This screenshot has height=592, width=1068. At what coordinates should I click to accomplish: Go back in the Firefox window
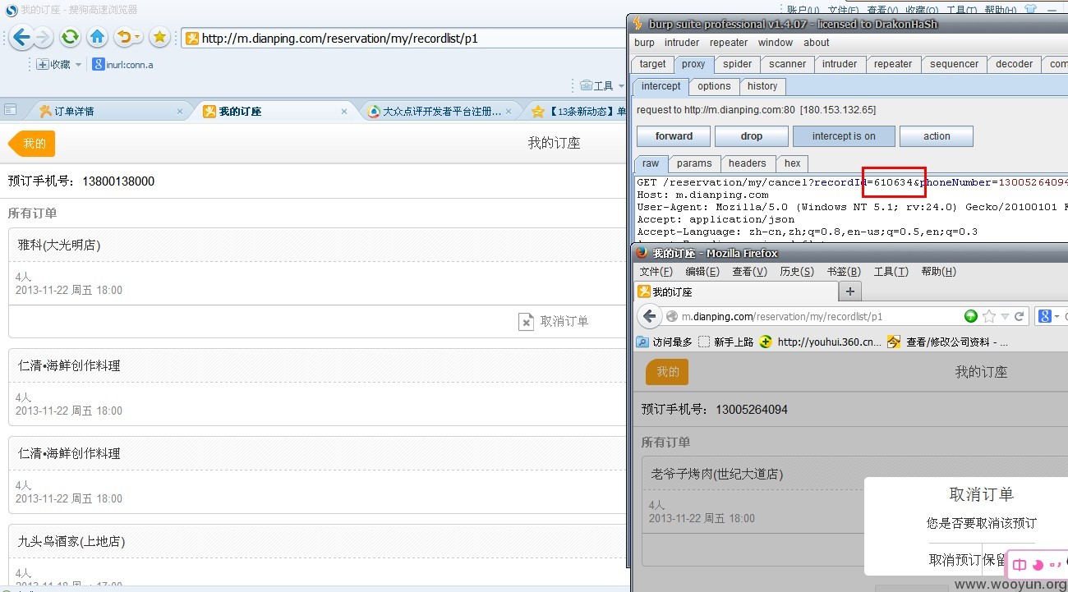pos(650,316)
